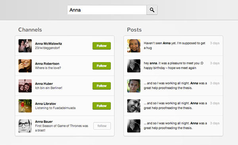
Task: Open Anna Libratov avatar thumbnail
Action: point(25,106)
